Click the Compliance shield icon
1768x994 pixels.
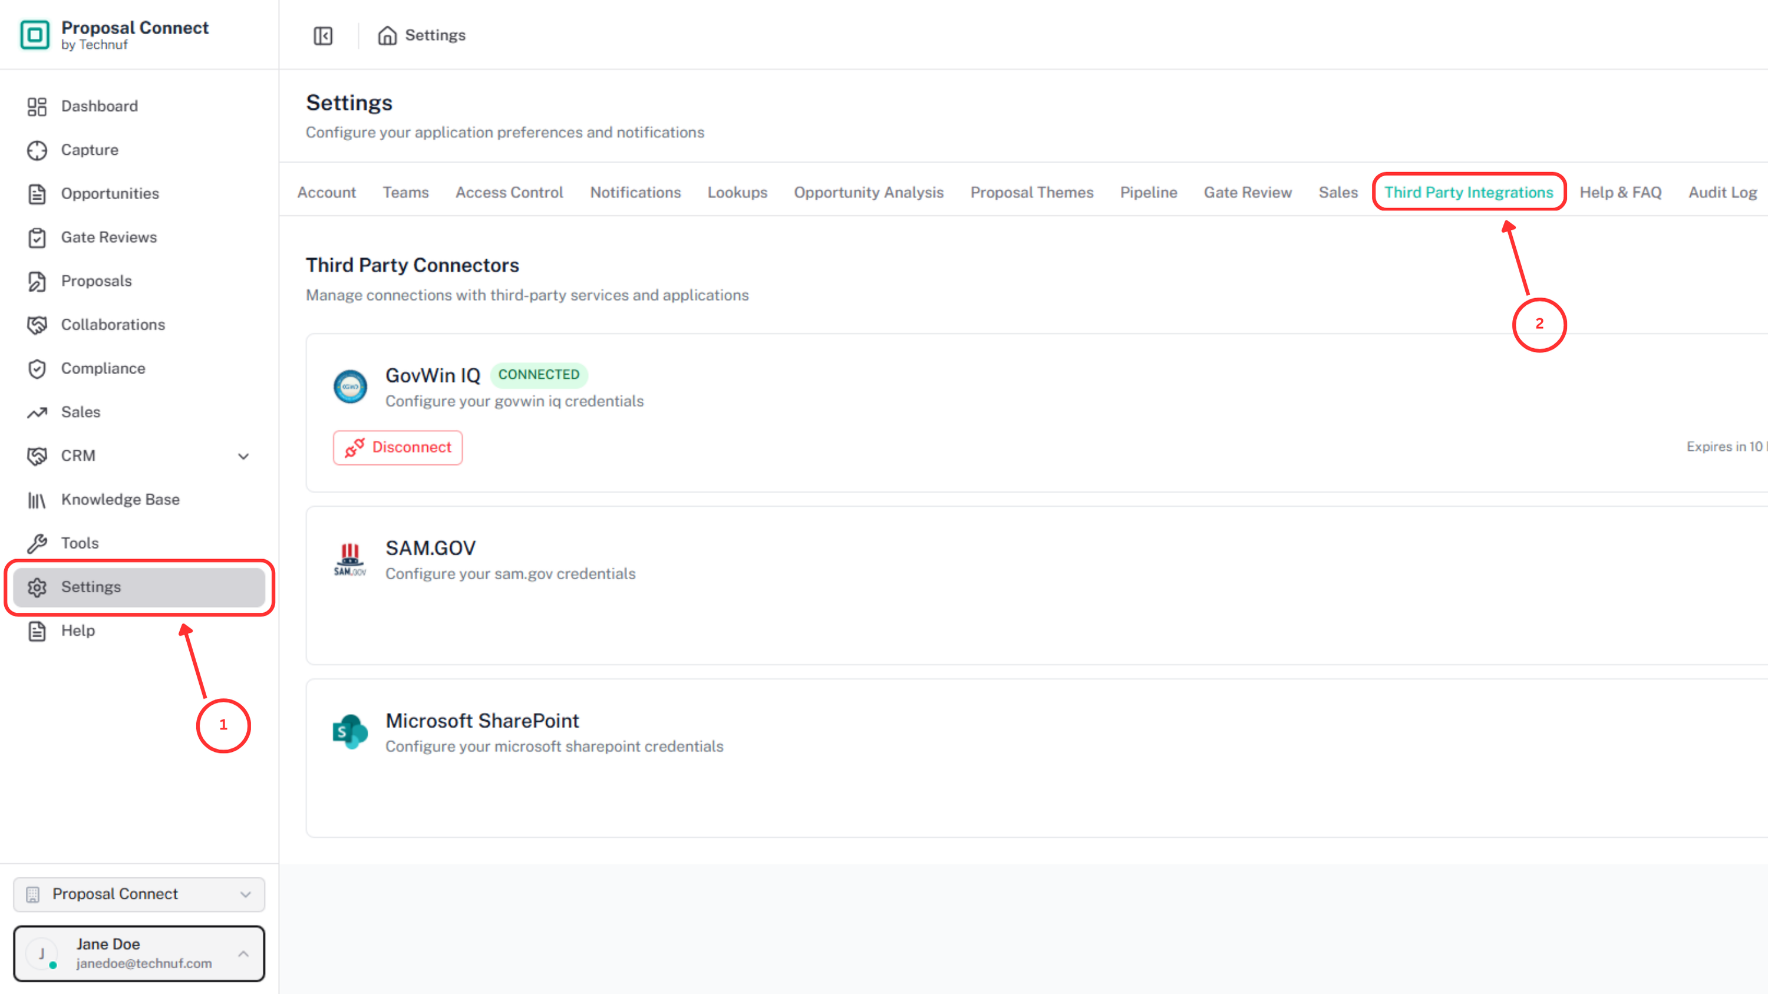pyautogui.click(x=37, y=368)
